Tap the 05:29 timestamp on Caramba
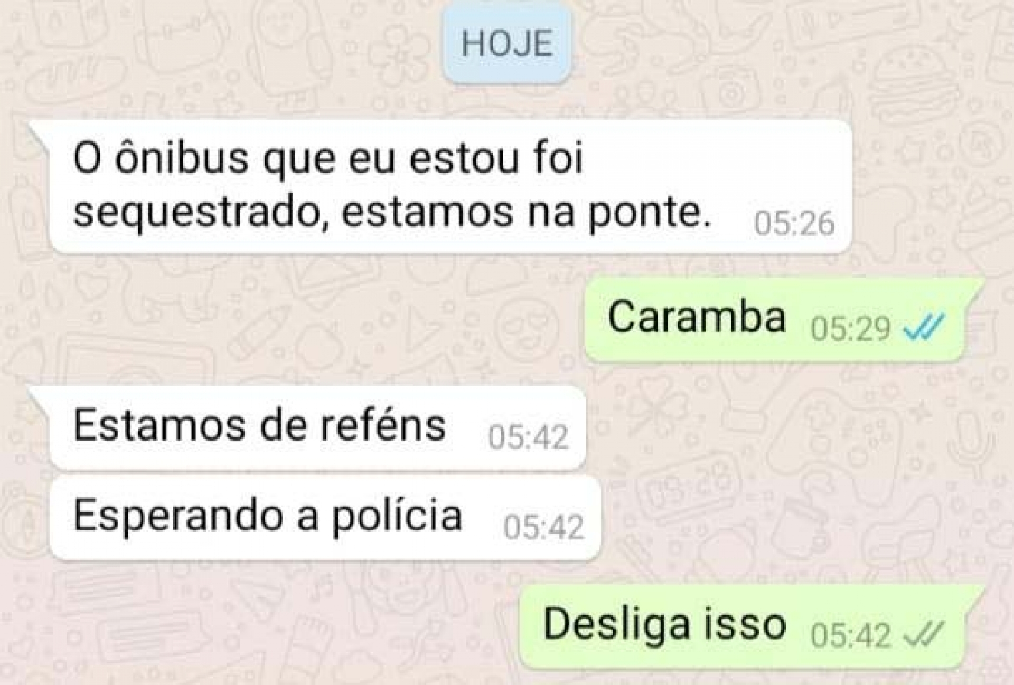 tap(851, 328)
